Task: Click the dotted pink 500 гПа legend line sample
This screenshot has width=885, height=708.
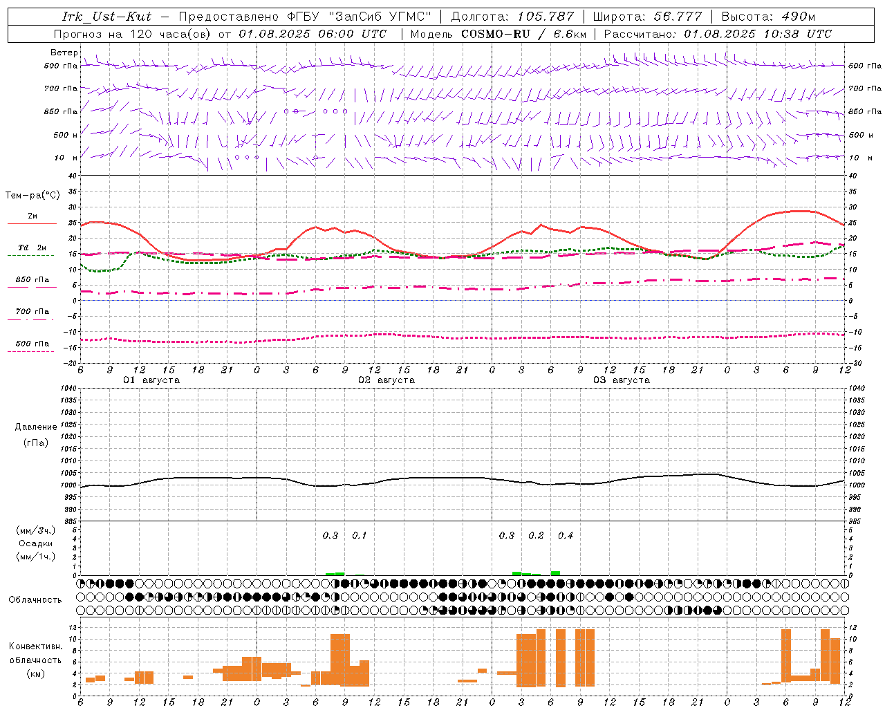Action: [x=30, y=351]
